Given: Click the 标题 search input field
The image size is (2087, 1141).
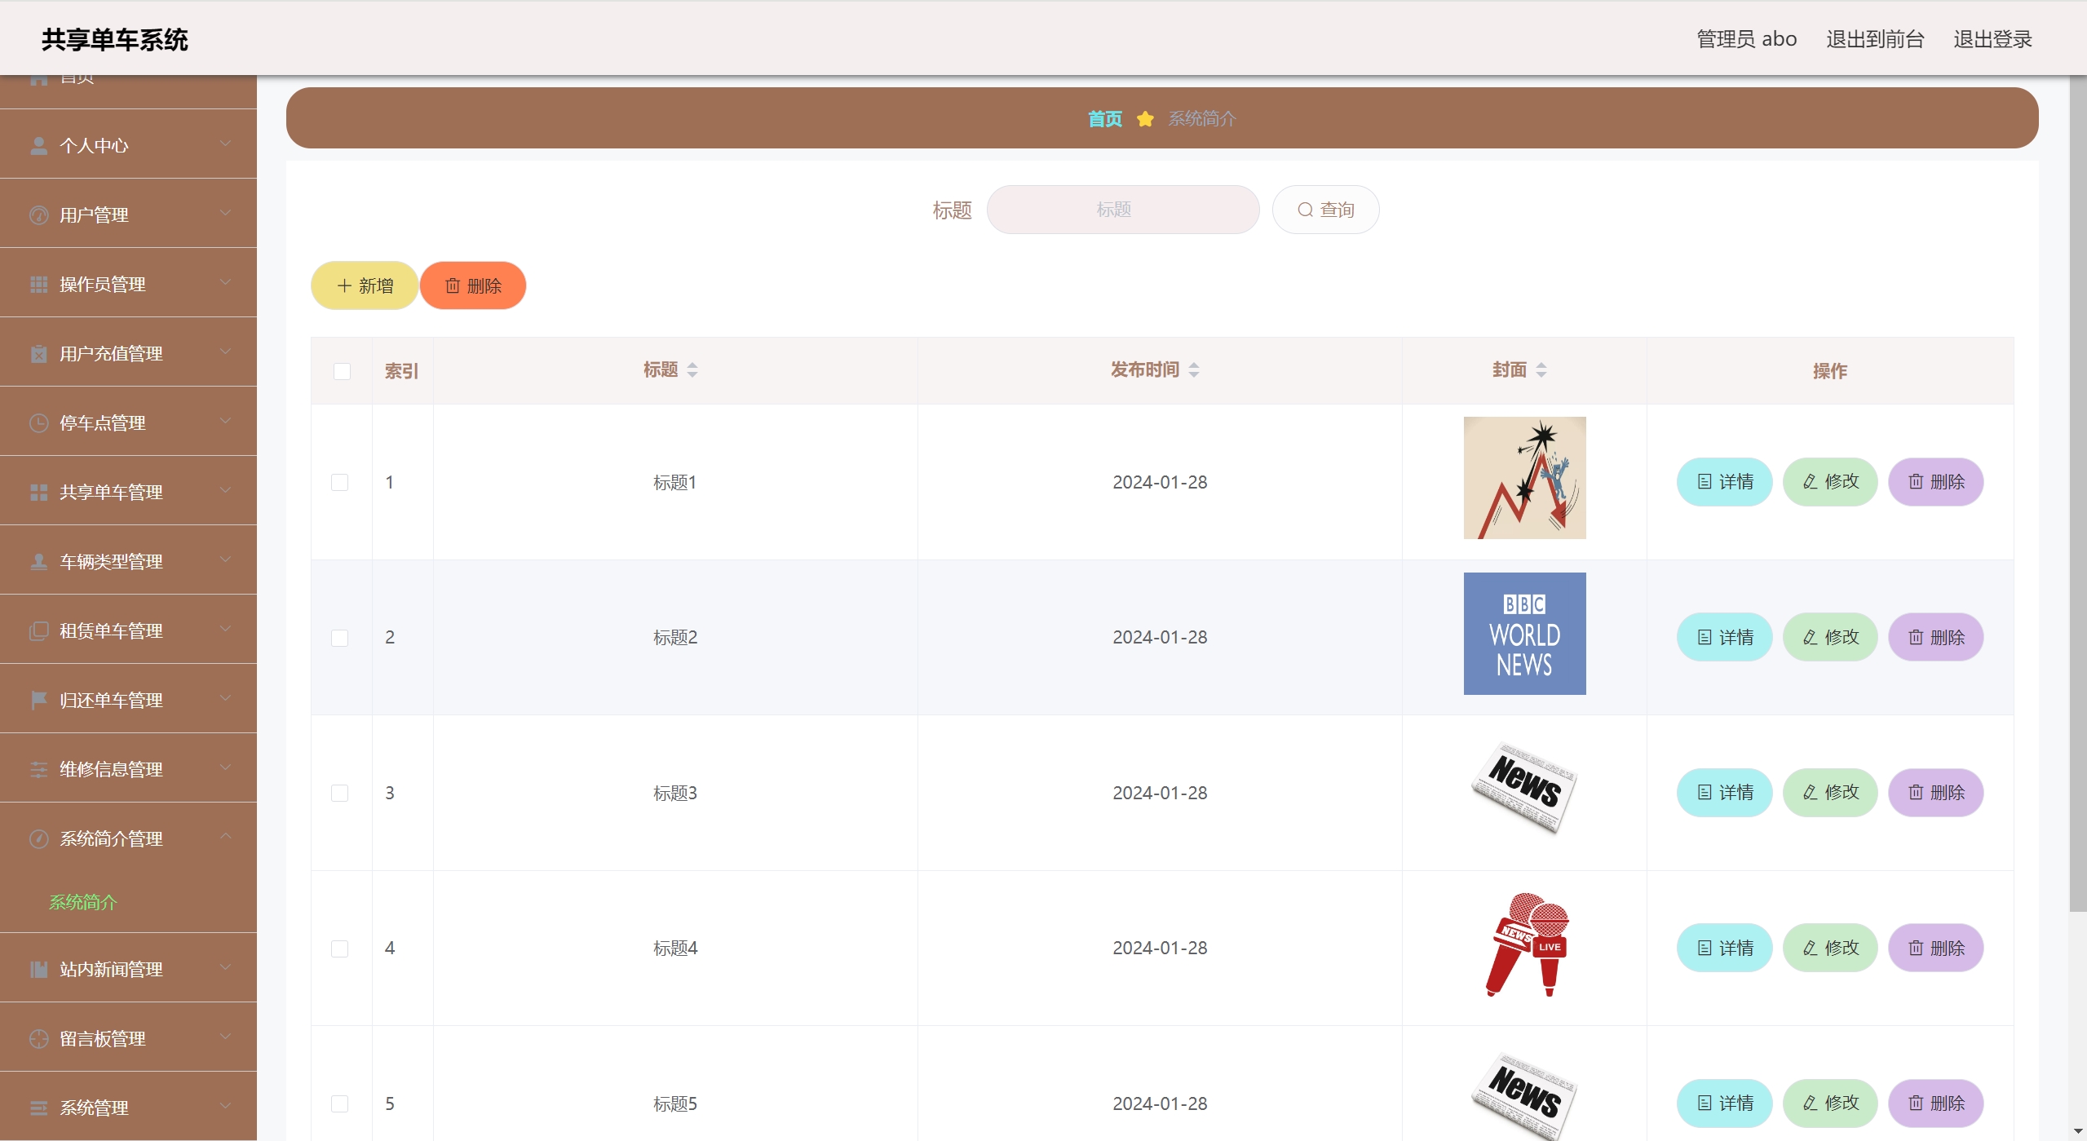Looking at the screenshot, I should 1122,210.
